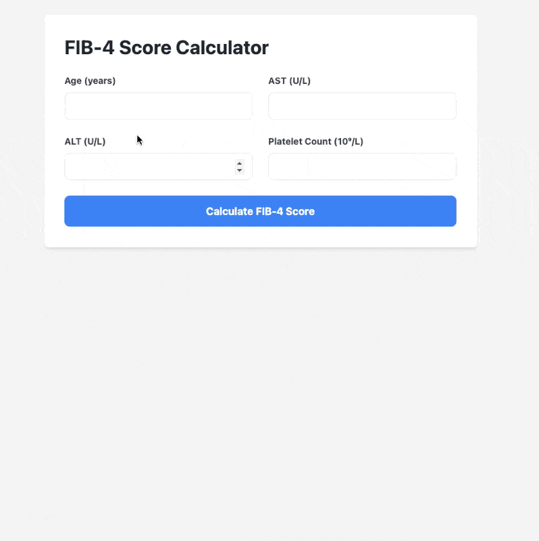Select the ALT (U/L) text field

pos(159,166)
